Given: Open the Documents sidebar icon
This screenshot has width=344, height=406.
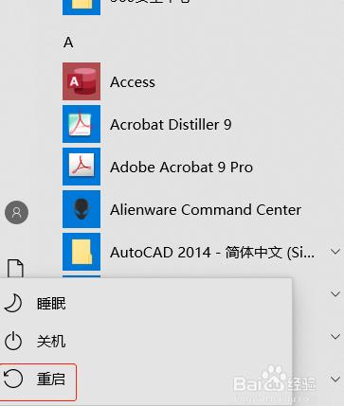Looking at the screenshot, I should (x=15, y=269).
